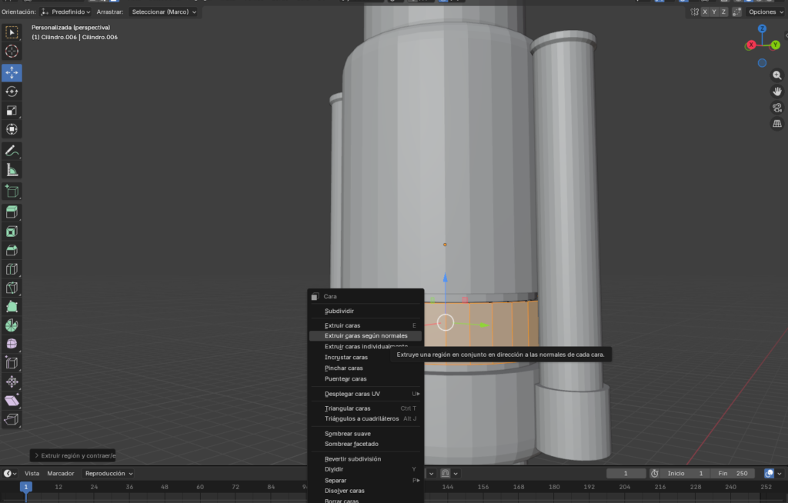The width and height of the screenshot is (788, 503).
Task: Select the Box Select tool
Action: pos(12,32)
